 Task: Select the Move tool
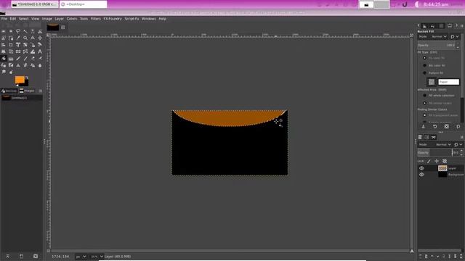40,38
